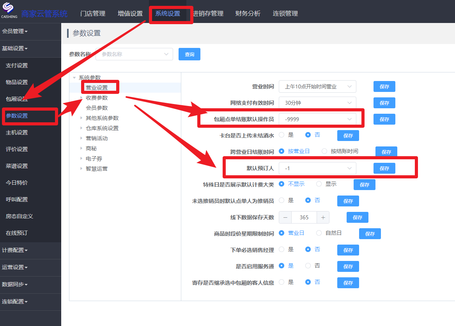The height and width of the screenshot is (326, 455).
Task: Collapse the 系统参数 tree node arrow
Action: point(74,78)
